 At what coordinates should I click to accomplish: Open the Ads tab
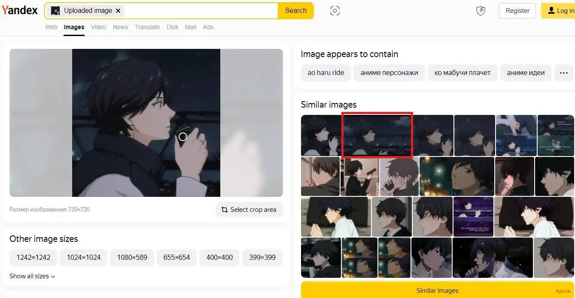coord(208,27)
